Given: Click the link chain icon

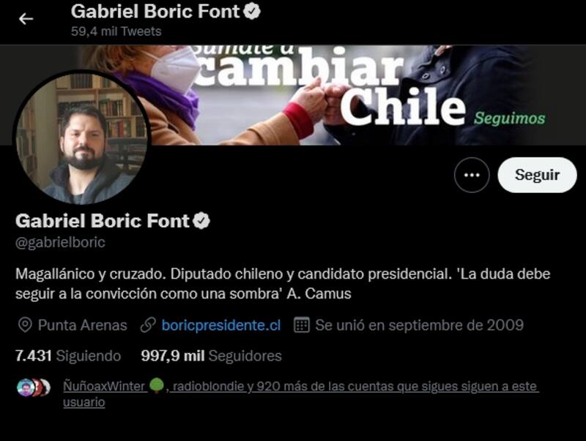Looking at the screenshot, I should tap(148, 325).
